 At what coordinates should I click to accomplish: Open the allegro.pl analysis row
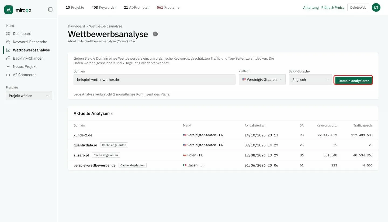pyautogui.click(x=223, y=155)
